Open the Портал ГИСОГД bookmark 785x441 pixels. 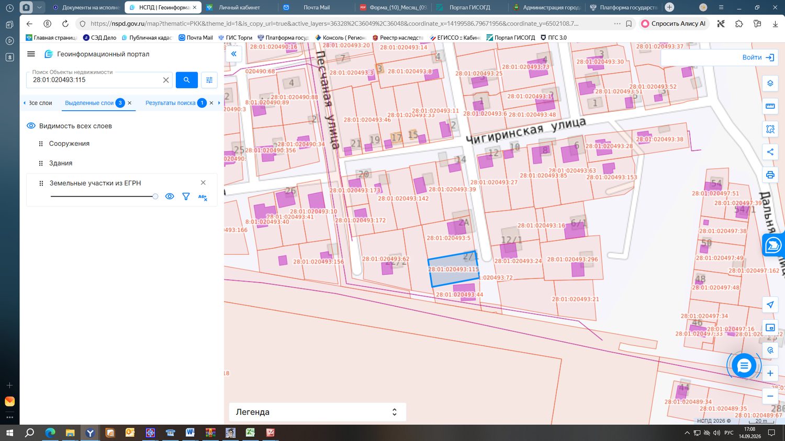point(511,38)
